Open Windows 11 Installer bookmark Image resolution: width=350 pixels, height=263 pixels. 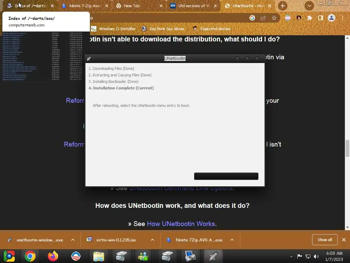pos(113,29)
